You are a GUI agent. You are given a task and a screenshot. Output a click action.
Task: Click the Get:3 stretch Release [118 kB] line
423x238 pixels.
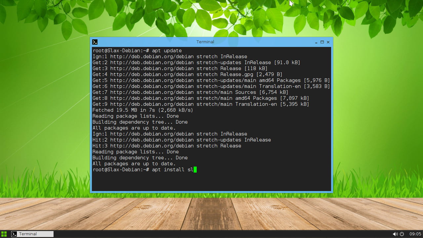tap(180, 68)
